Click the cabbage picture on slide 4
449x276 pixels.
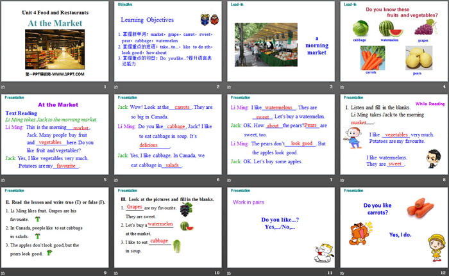click(x=362, y=28)
